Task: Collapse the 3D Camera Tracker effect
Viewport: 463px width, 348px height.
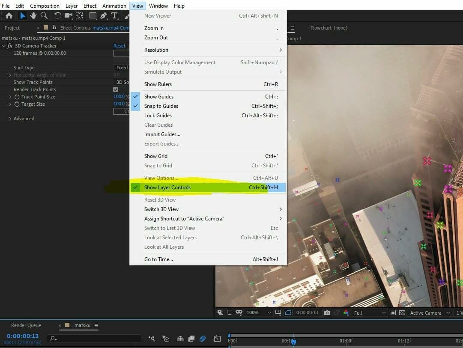Action: point(3,46)
